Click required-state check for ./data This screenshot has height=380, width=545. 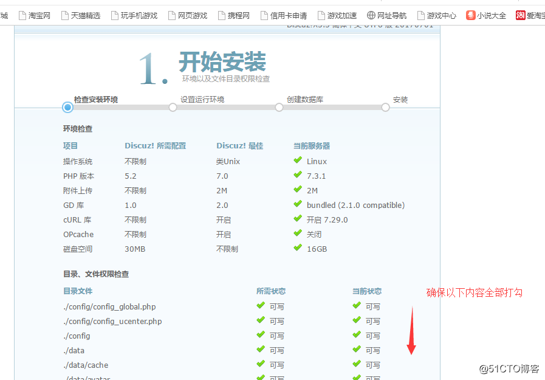(x=261, y=349)
